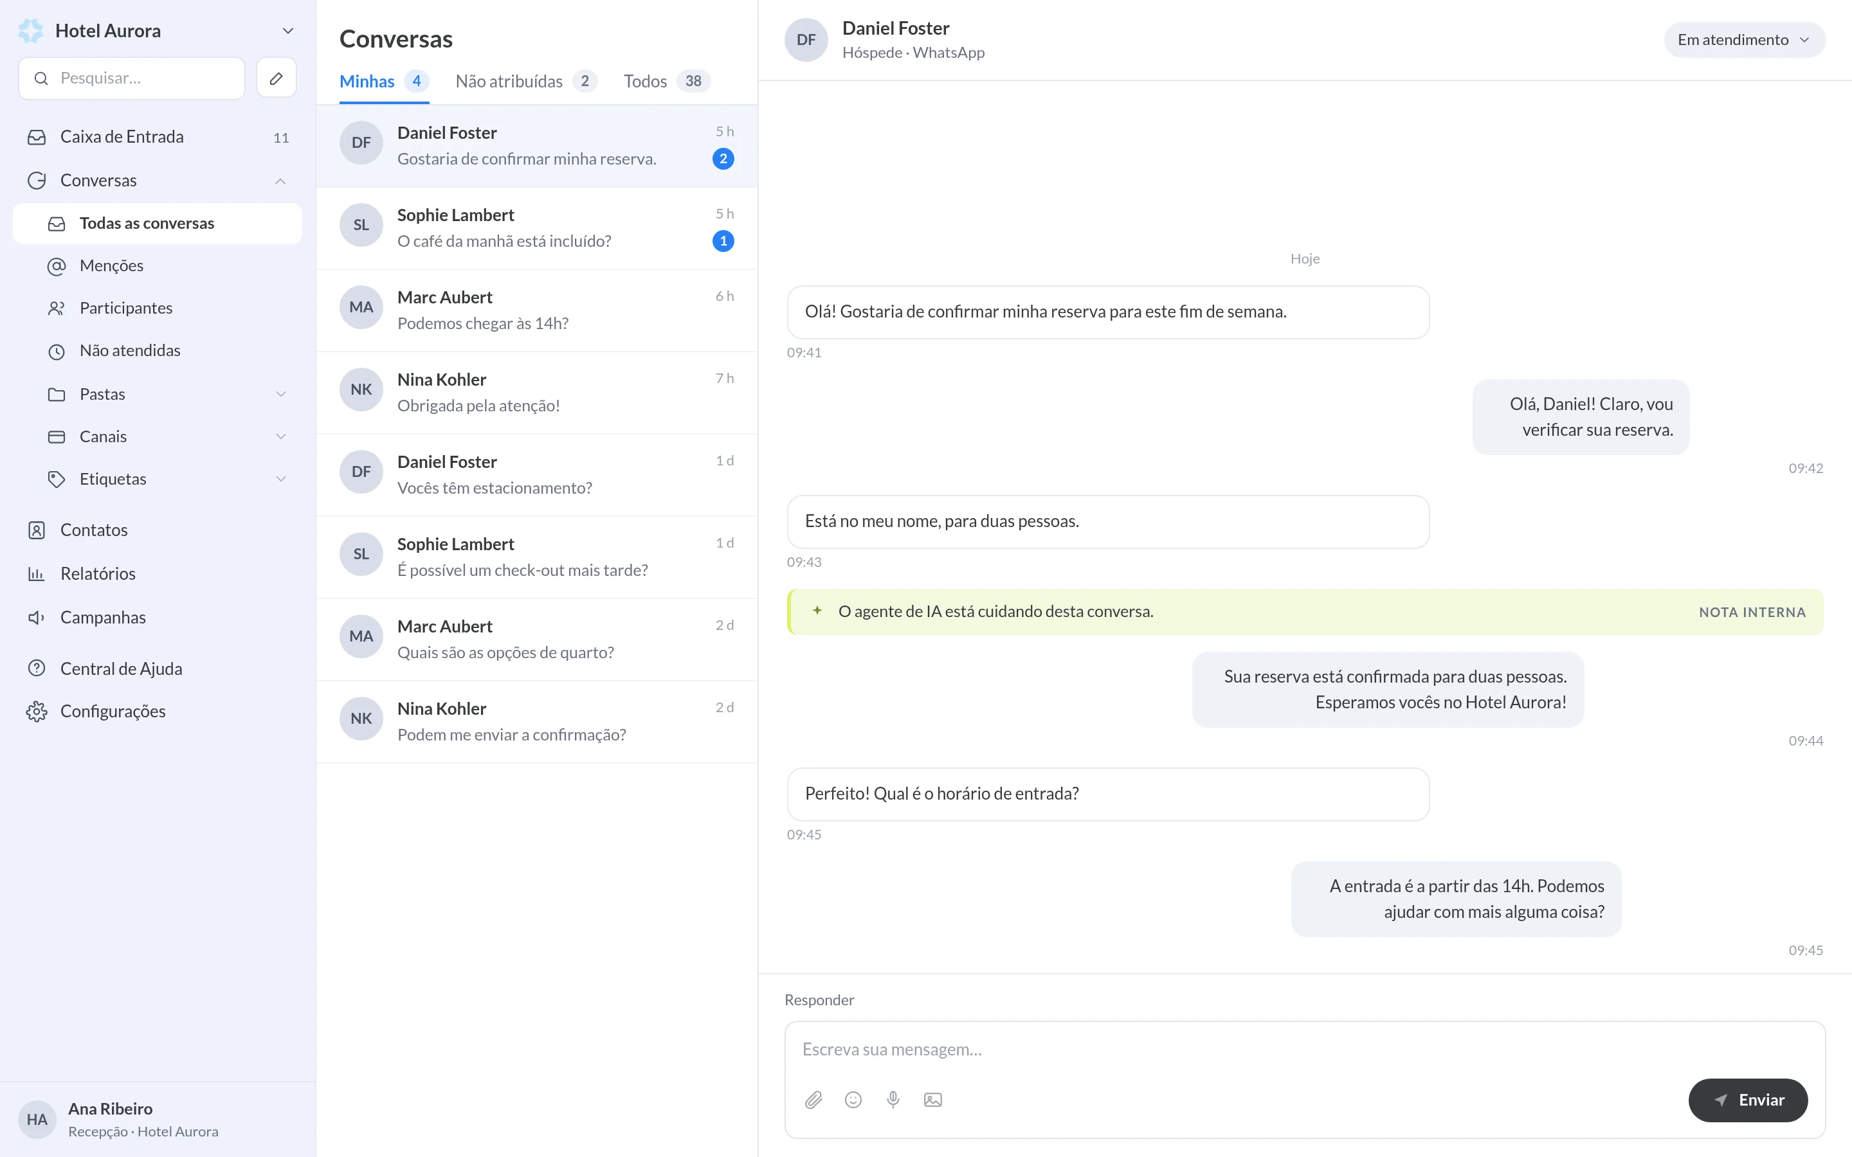Expand the Etiquetas section
Image resolution: width=1852 pixels, height=1157 pixels.
pyautogui.click(x=280, y=479)
